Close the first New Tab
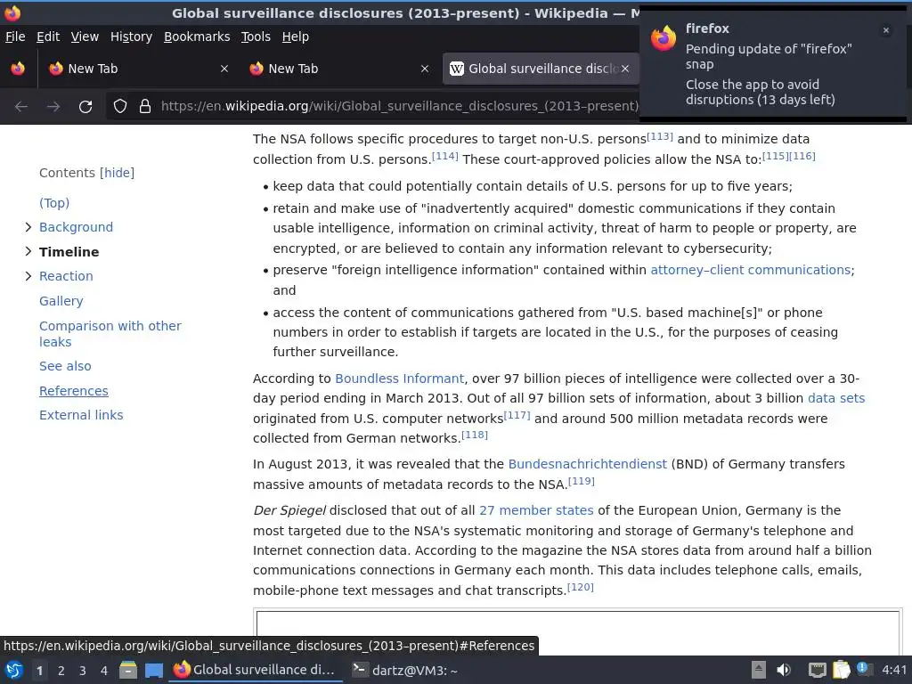The width and height of the screenshot is (912, 684). point(224,69)
